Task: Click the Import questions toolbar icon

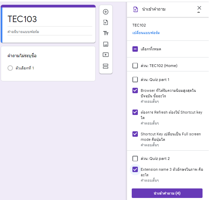Action: point(106,22)
